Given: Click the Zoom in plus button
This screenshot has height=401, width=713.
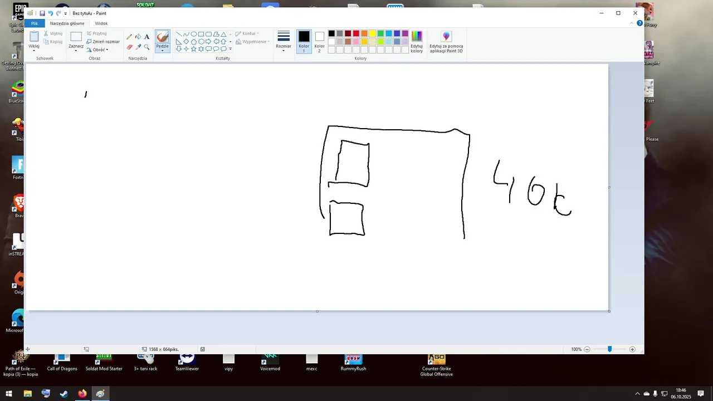Looking at the screenshot, I should pos(632,349).
